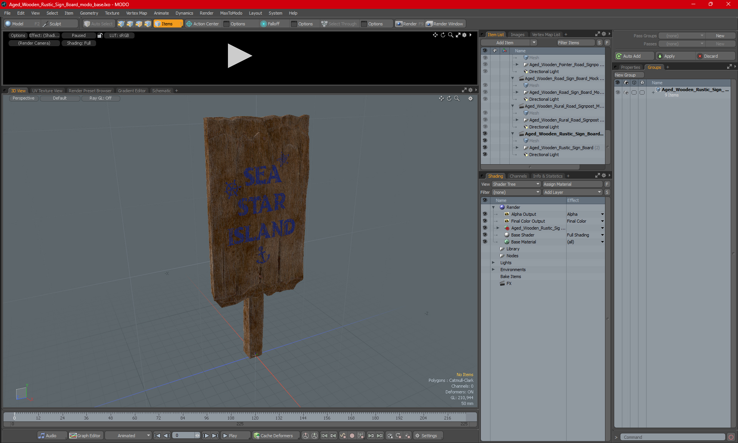Click New Group button
Screen dimensions: 738x443
[x=628, y=75]
